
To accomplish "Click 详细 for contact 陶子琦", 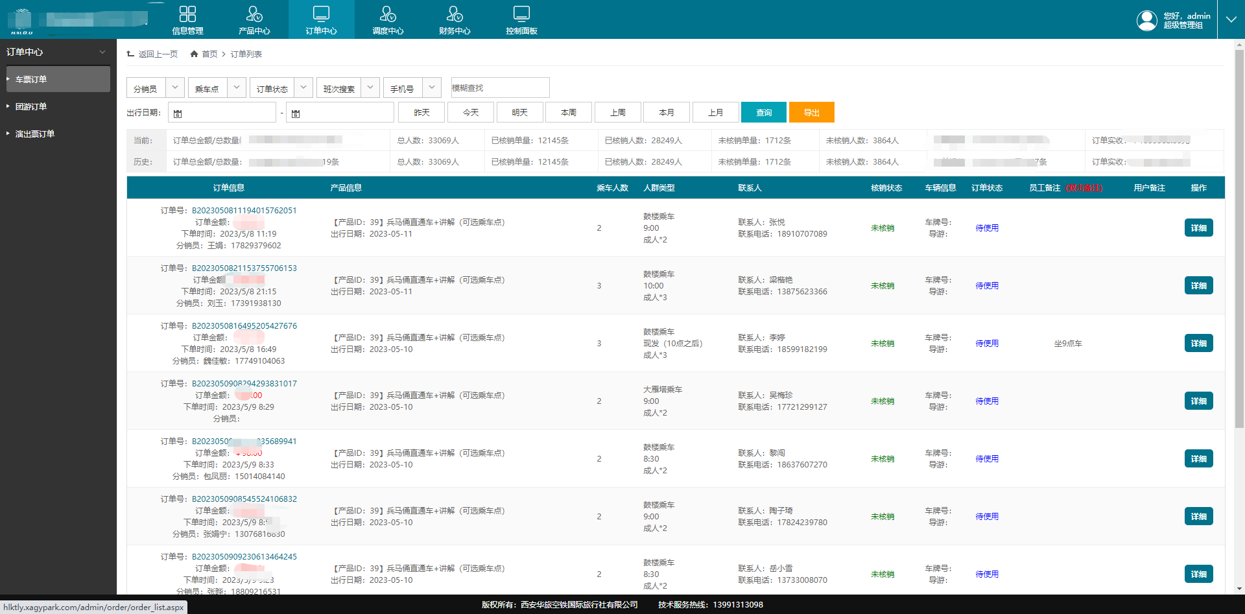I will point(1198,516).
